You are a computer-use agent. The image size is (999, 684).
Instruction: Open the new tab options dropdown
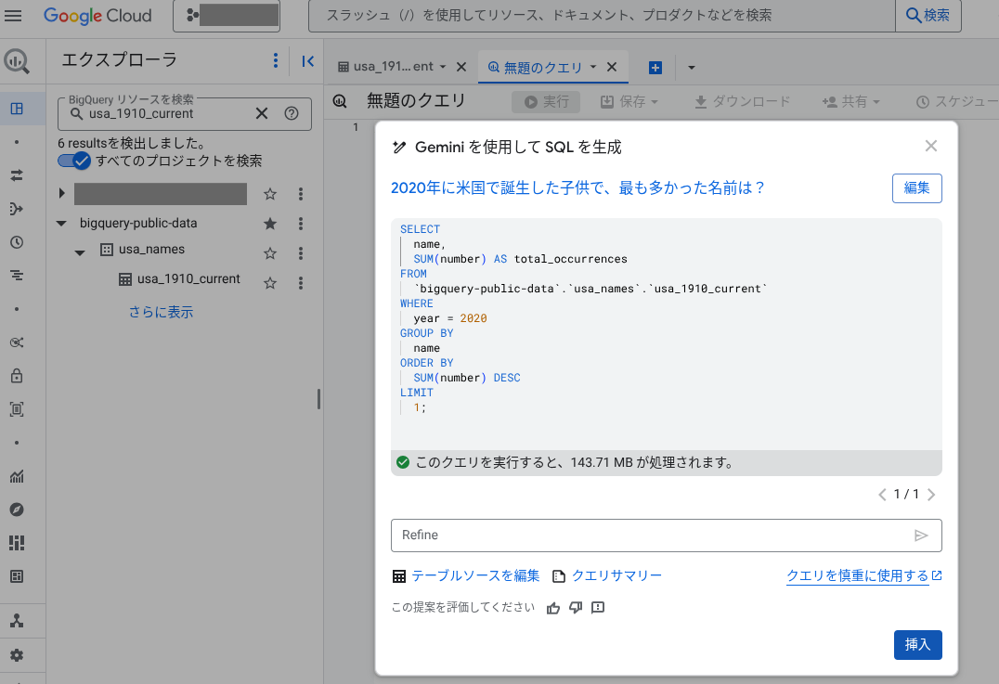692,68
